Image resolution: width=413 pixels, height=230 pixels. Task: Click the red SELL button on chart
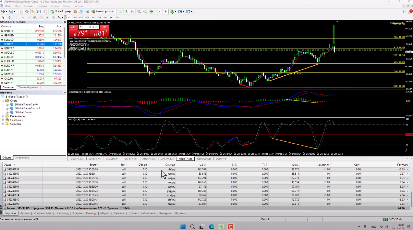73,27
